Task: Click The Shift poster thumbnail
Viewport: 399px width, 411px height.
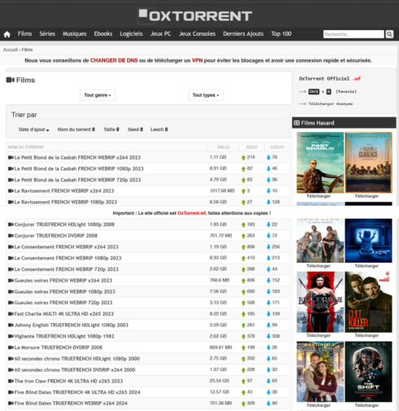Action: (x=368, y=371)
